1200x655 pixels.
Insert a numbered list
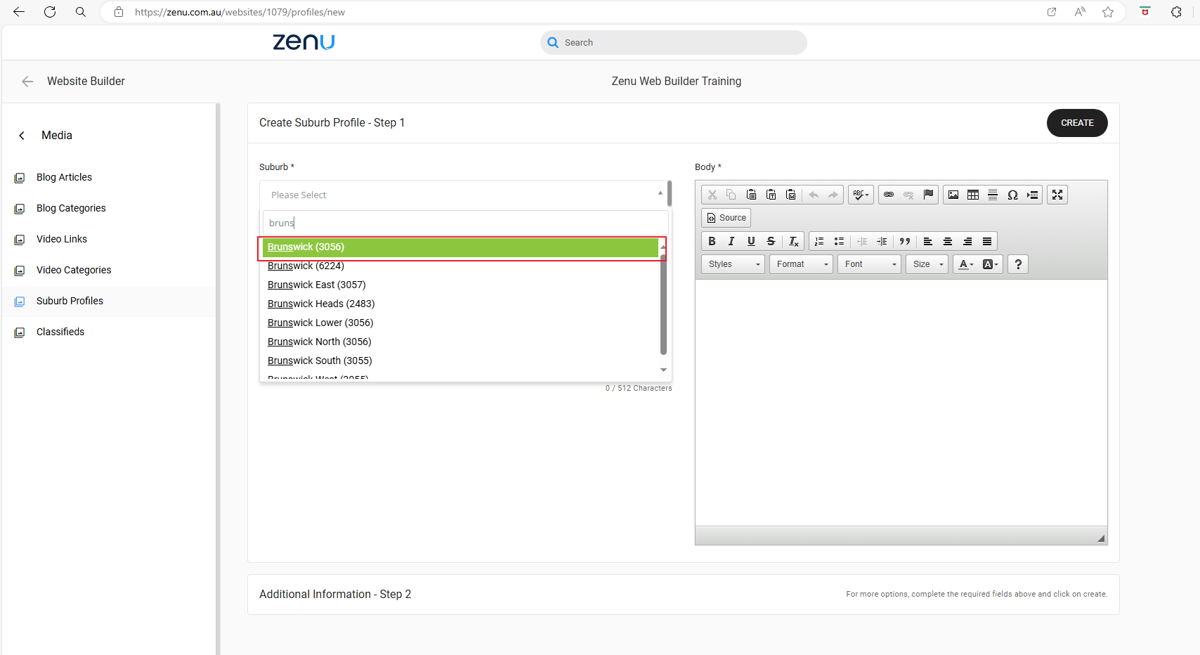(819, 241)
